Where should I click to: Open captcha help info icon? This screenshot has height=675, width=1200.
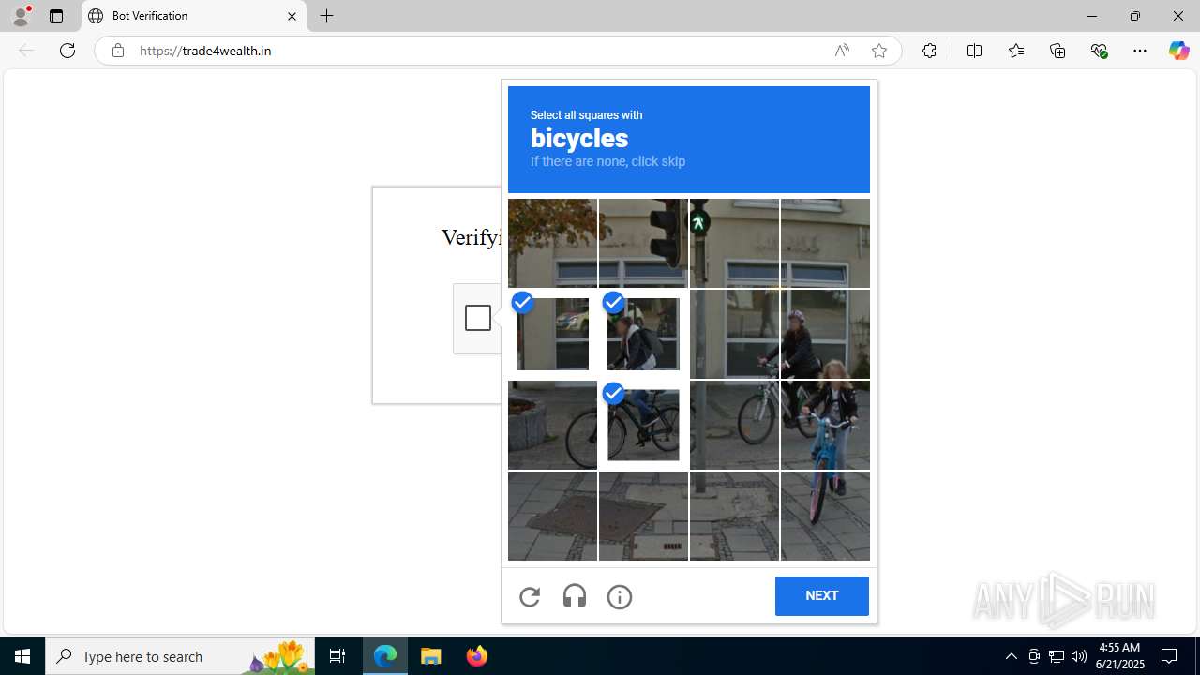click(620, 596)
